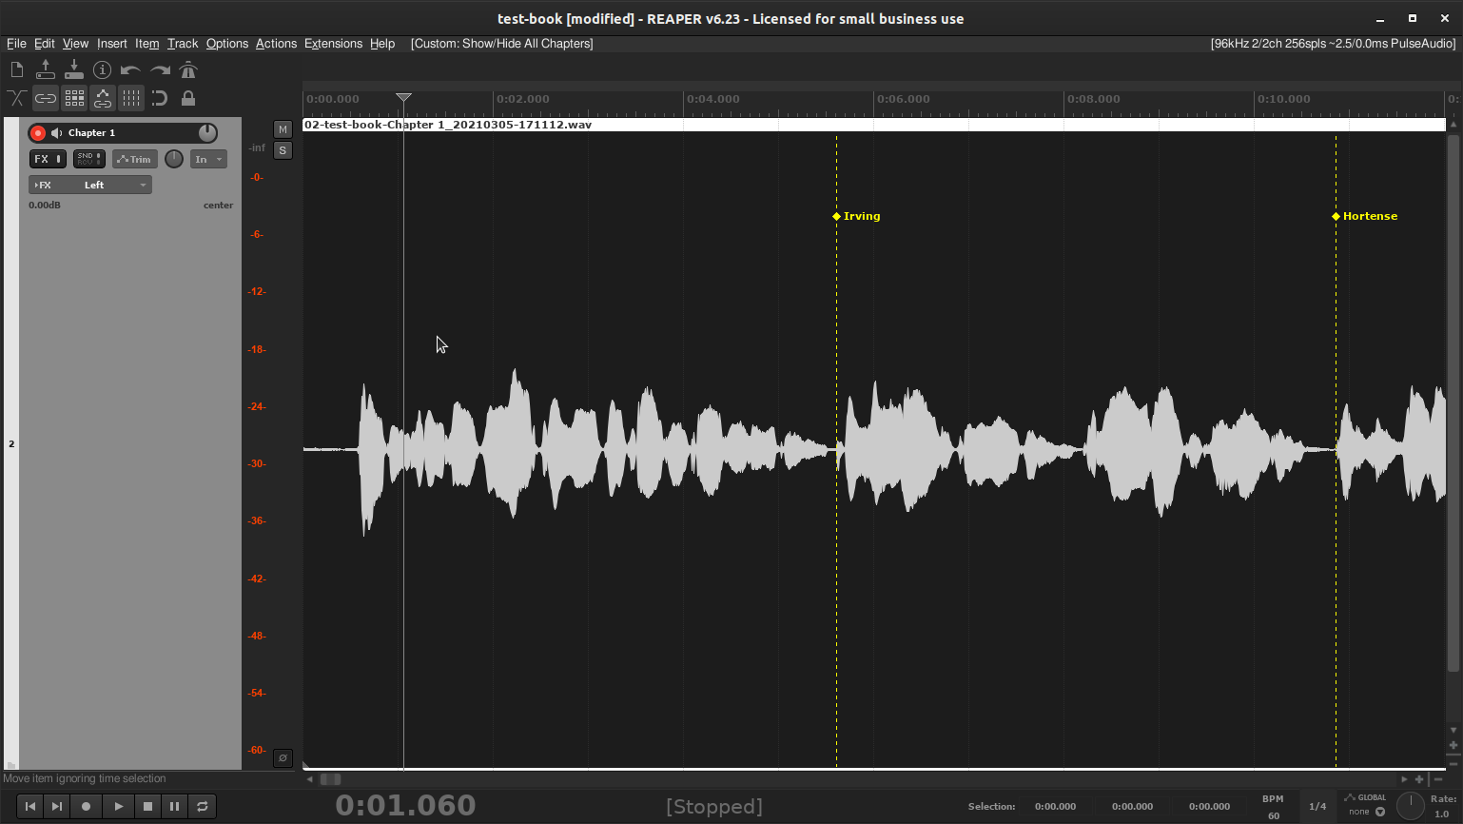Click horizontal zoom in plus button

click(x=1419, y=779)
